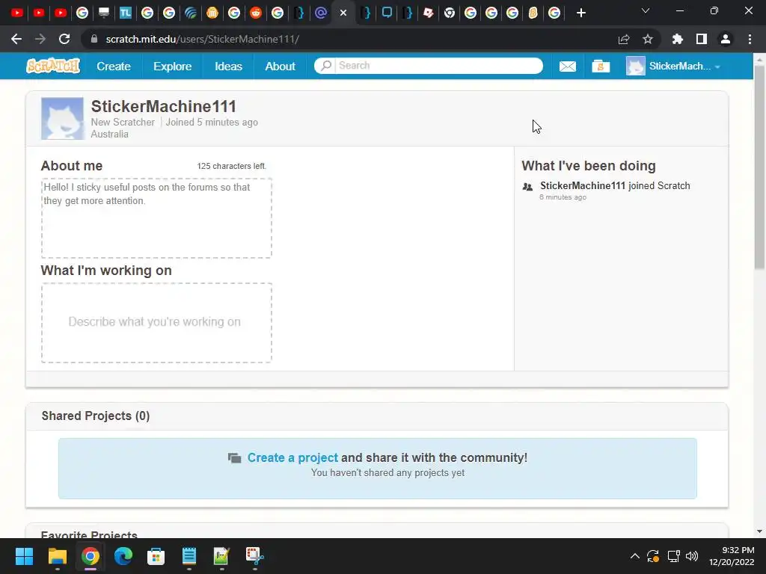Open the My Stuff folder icon
Image resolution: width=766 pixels, height=574 pixels.
click(x=601, y=66)
